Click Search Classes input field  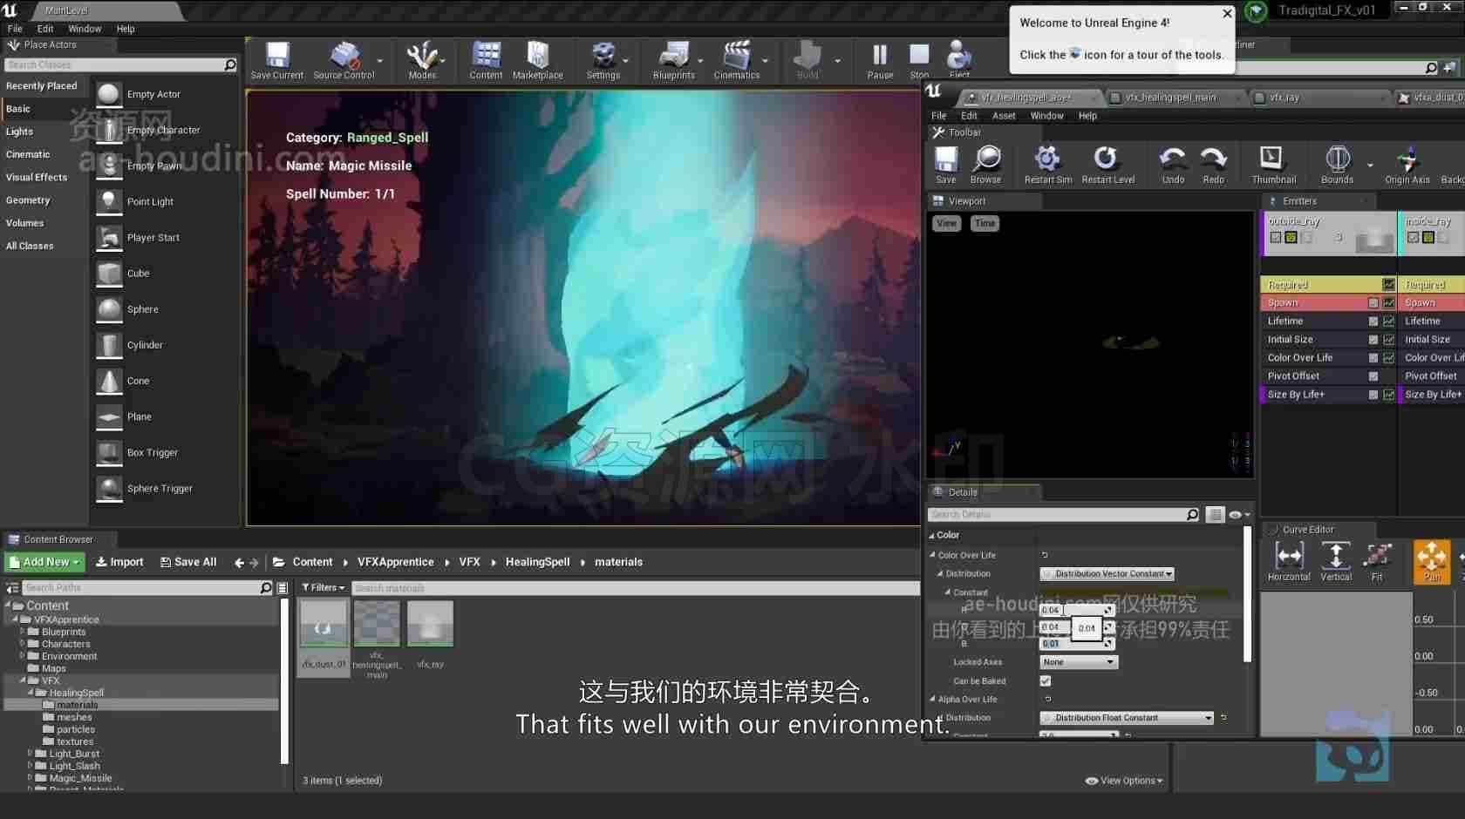[x=120, y=65]
